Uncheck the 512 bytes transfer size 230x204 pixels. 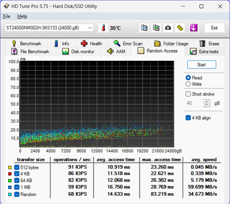click(17, 167)
